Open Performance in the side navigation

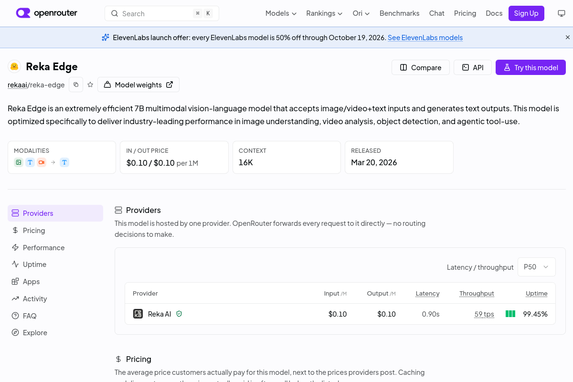point(55,248)
